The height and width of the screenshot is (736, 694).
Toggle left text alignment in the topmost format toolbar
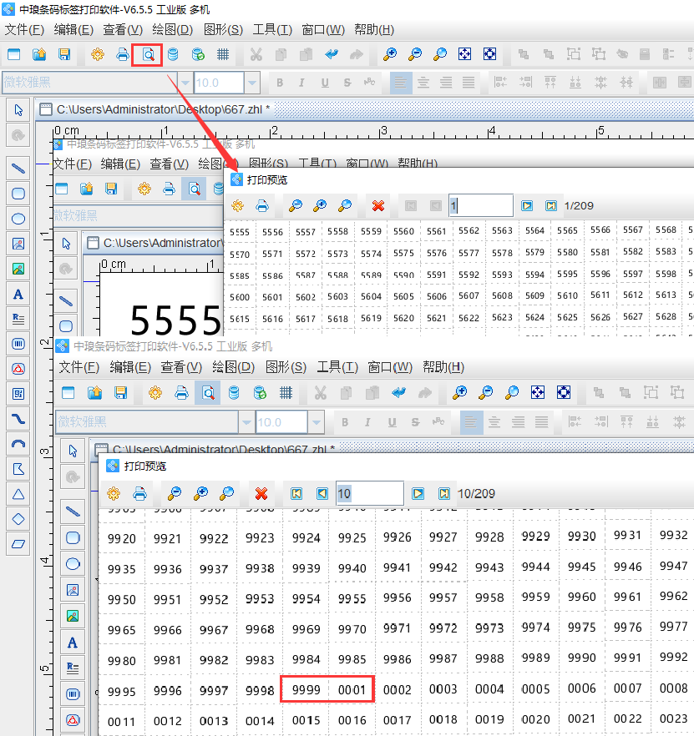(x=402, y=83)
